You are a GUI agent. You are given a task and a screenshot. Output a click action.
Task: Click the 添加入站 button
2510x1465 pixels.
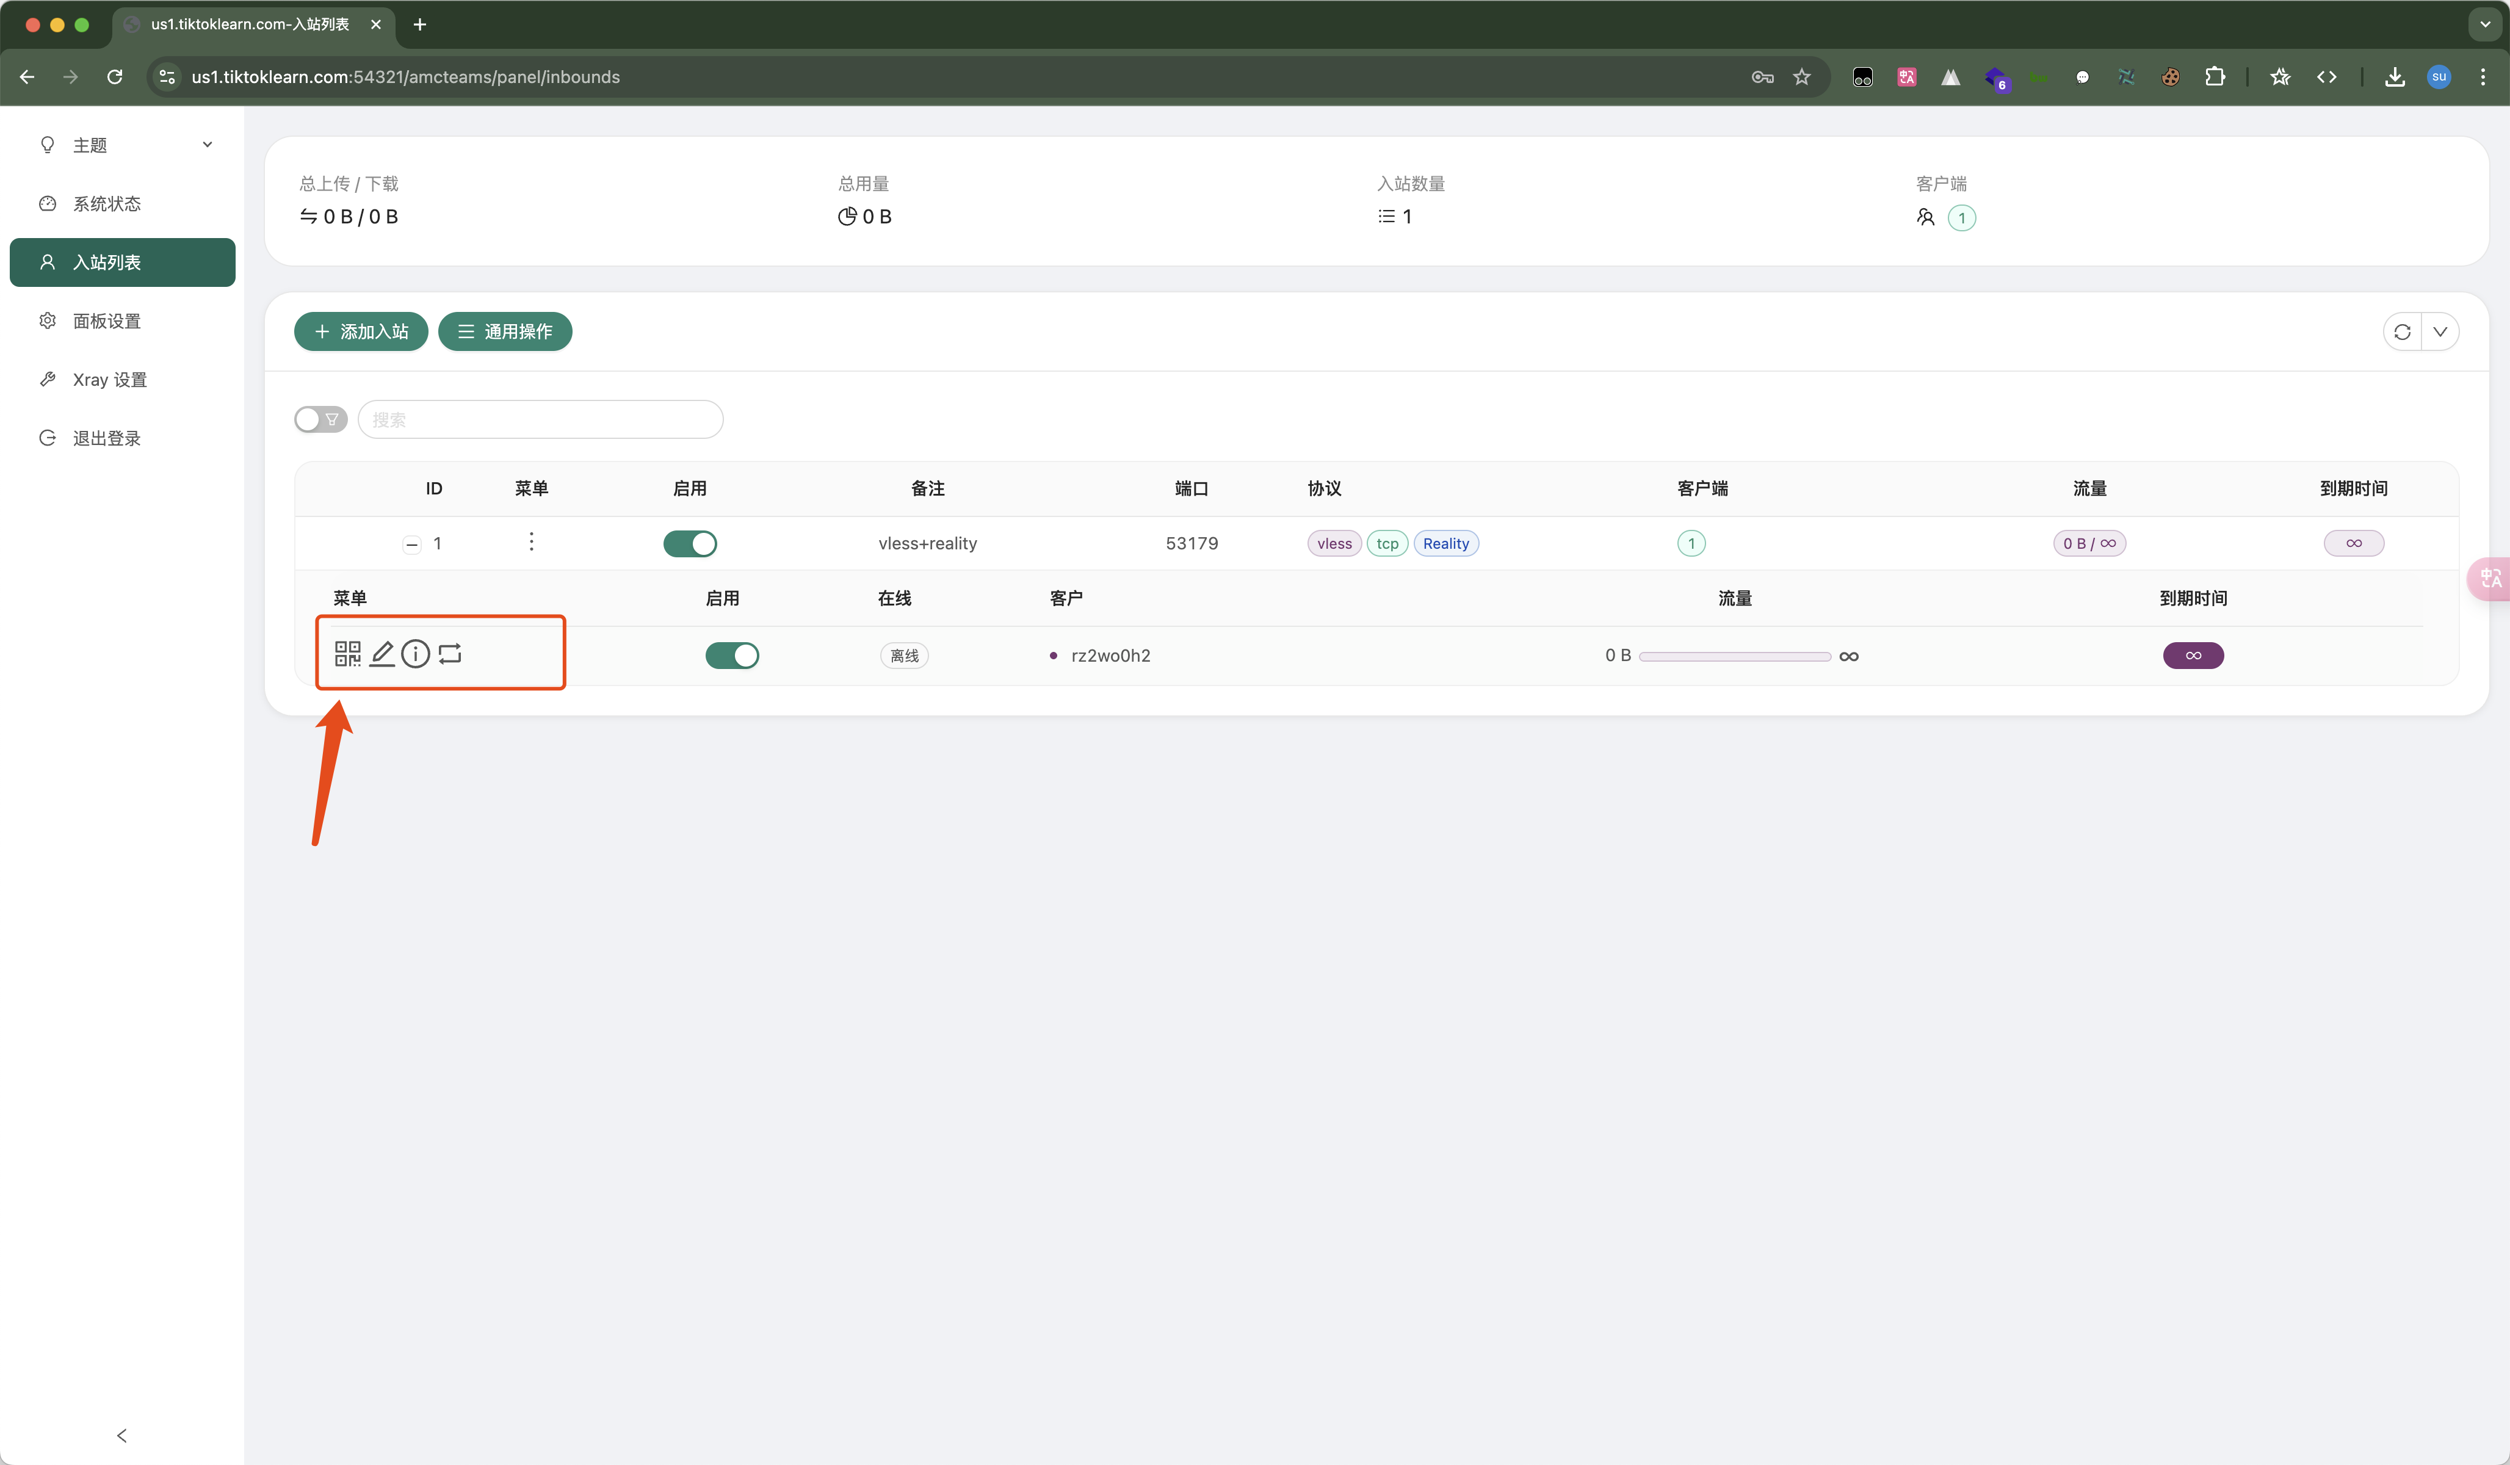tap(361, 331)
